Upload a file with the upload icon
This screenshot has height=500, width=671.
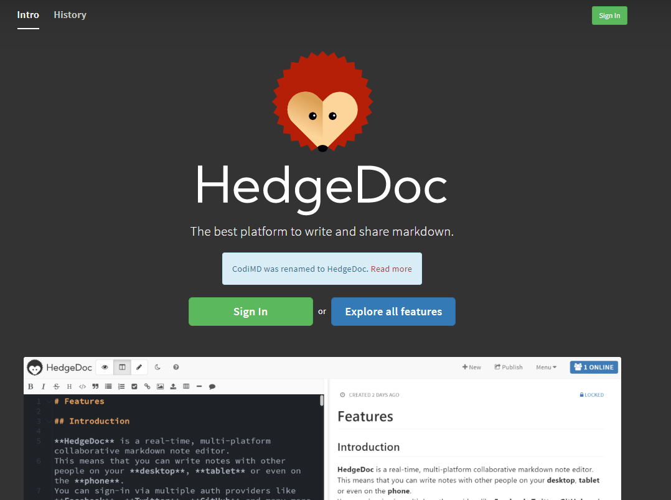click(173, 386)
